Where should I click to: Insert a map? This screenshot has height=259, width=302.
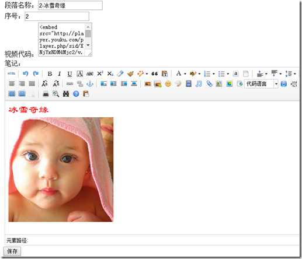click(219, 84)
